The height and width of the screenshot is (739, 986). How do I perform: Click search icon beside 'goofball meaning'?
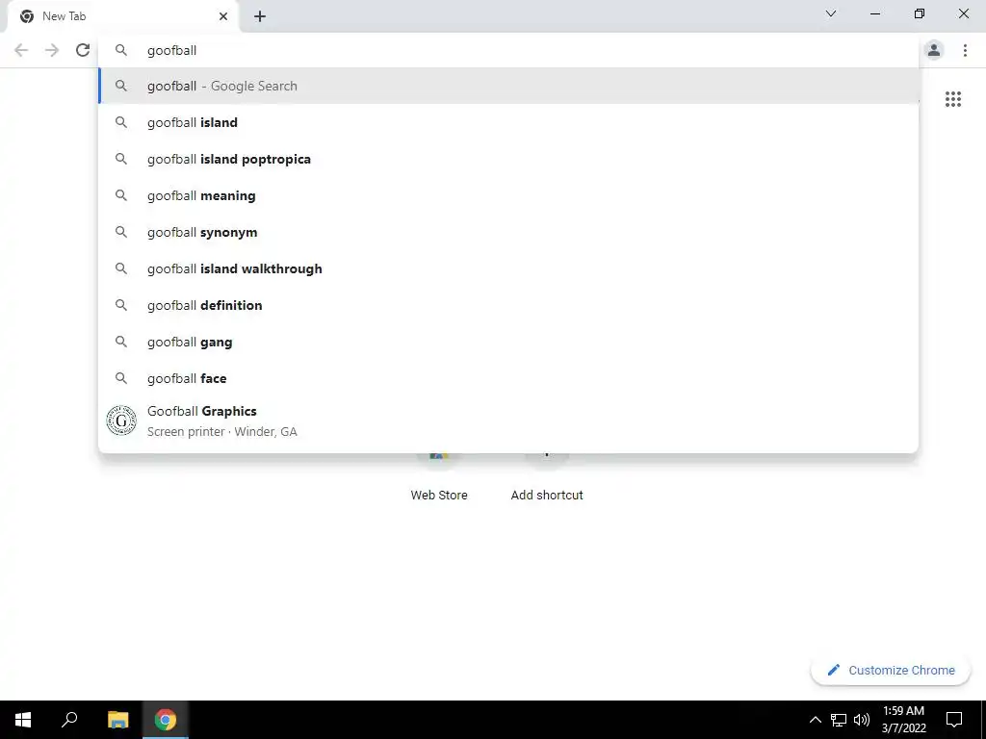click(121, 195)
